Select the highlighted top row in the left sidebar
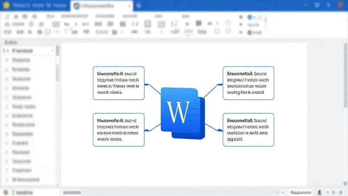 (x=28, y=51)
